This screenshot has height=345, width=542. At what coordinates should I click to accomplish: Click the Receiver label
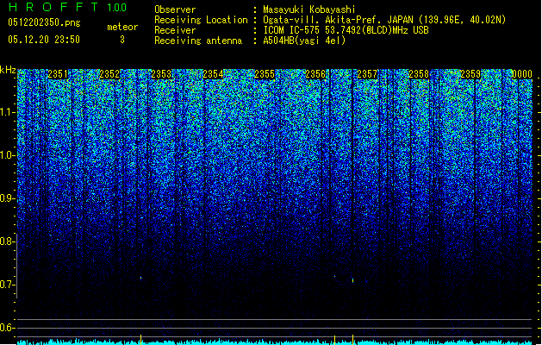175,30
